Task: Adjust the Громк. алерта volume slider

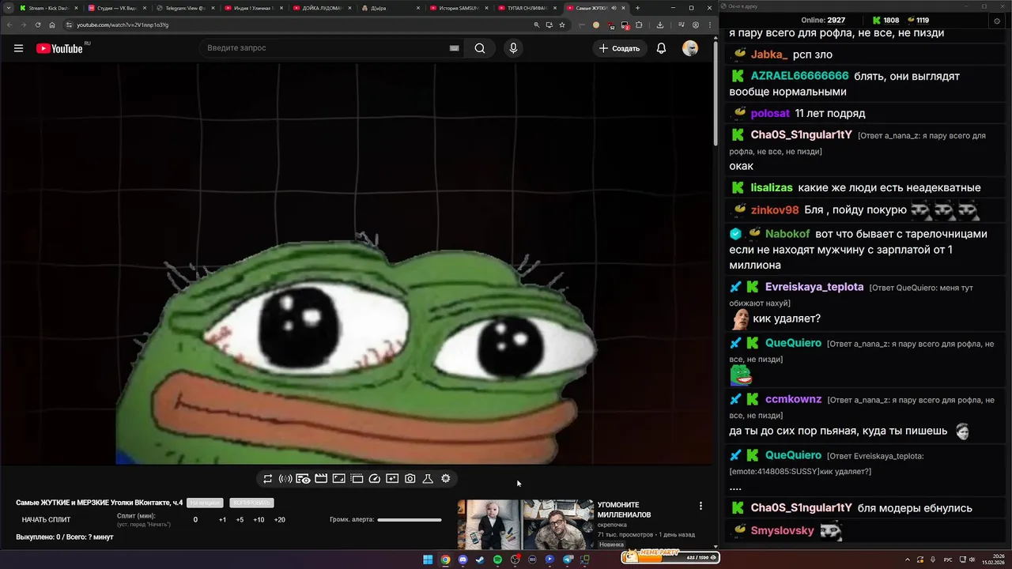Action: (410, 520)
